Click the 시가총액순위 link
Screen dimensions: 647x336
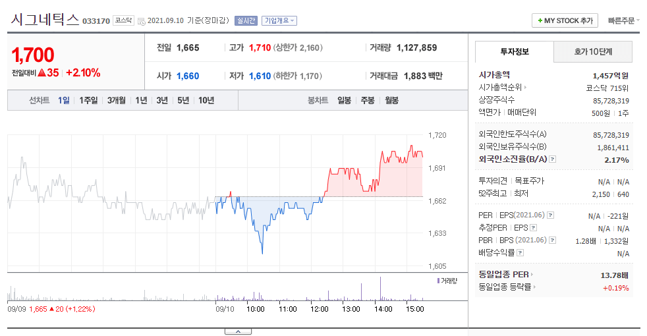(500, 87)
